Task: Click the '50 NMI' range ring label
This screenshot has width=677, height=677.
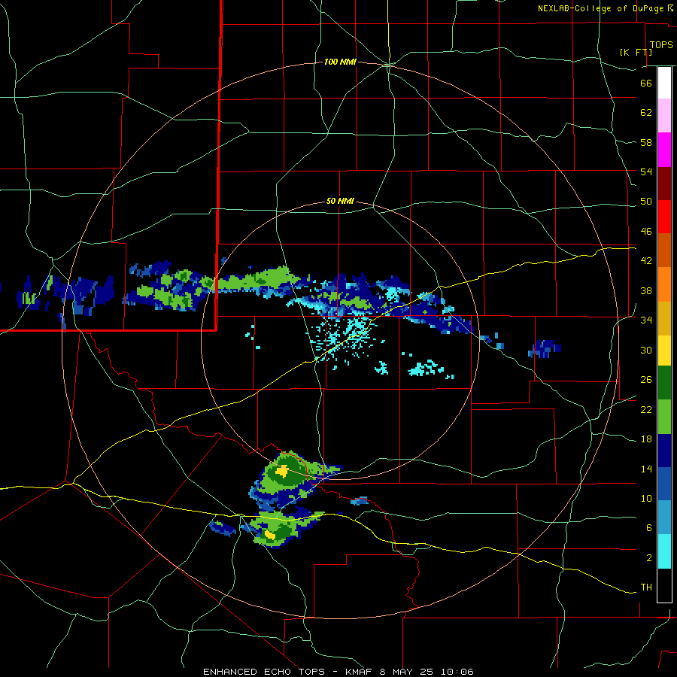Action: click(x=340, y=201)
